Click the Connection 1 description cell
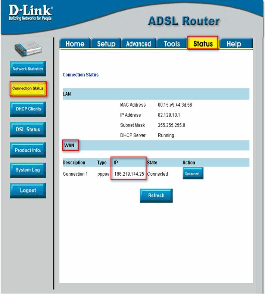 click(x=75, y=174)
